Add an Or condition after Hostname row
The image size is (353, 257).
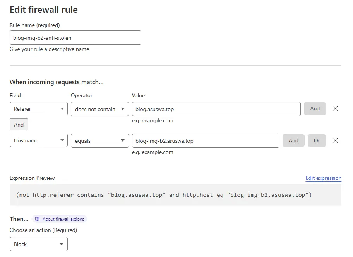pyautogui.click(x=317, y=141)
